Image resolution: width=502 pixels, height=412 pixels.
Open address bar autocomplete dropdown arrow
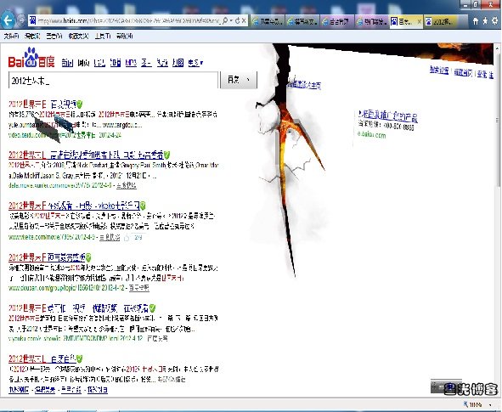[x=231, y=20]
